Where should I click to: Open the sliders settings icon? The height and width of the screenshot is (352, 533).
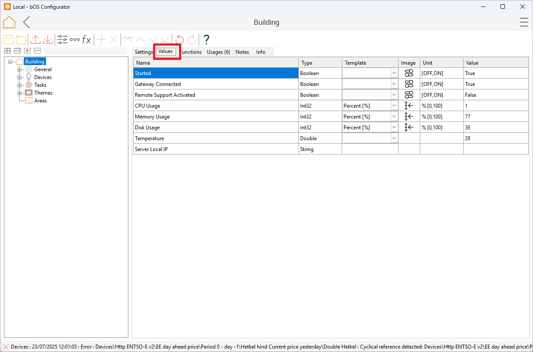pyautogui.click(x=62, y=39)
